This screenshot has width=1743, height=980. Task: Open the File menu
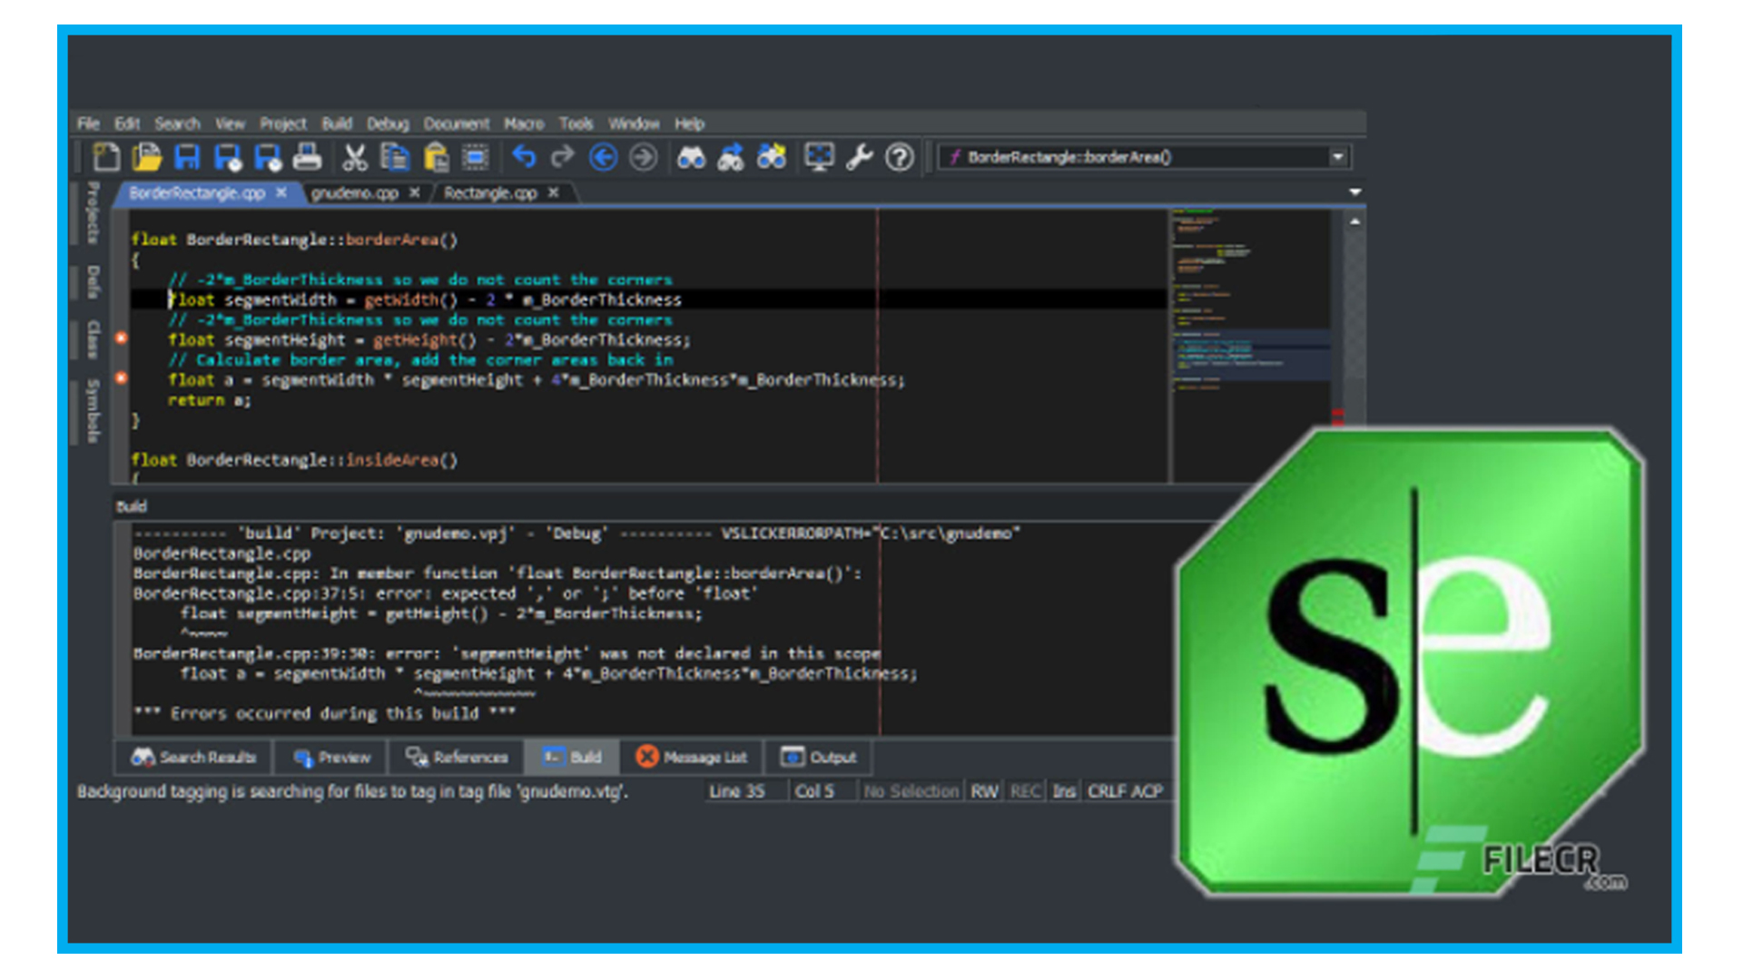click(88, 123)
